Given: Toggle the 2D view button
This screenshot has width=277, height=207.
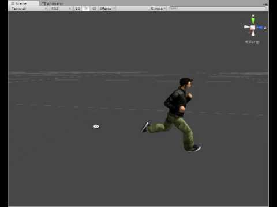Looking at the screenshot, I should pyautogui.click(x=78, y=9).
